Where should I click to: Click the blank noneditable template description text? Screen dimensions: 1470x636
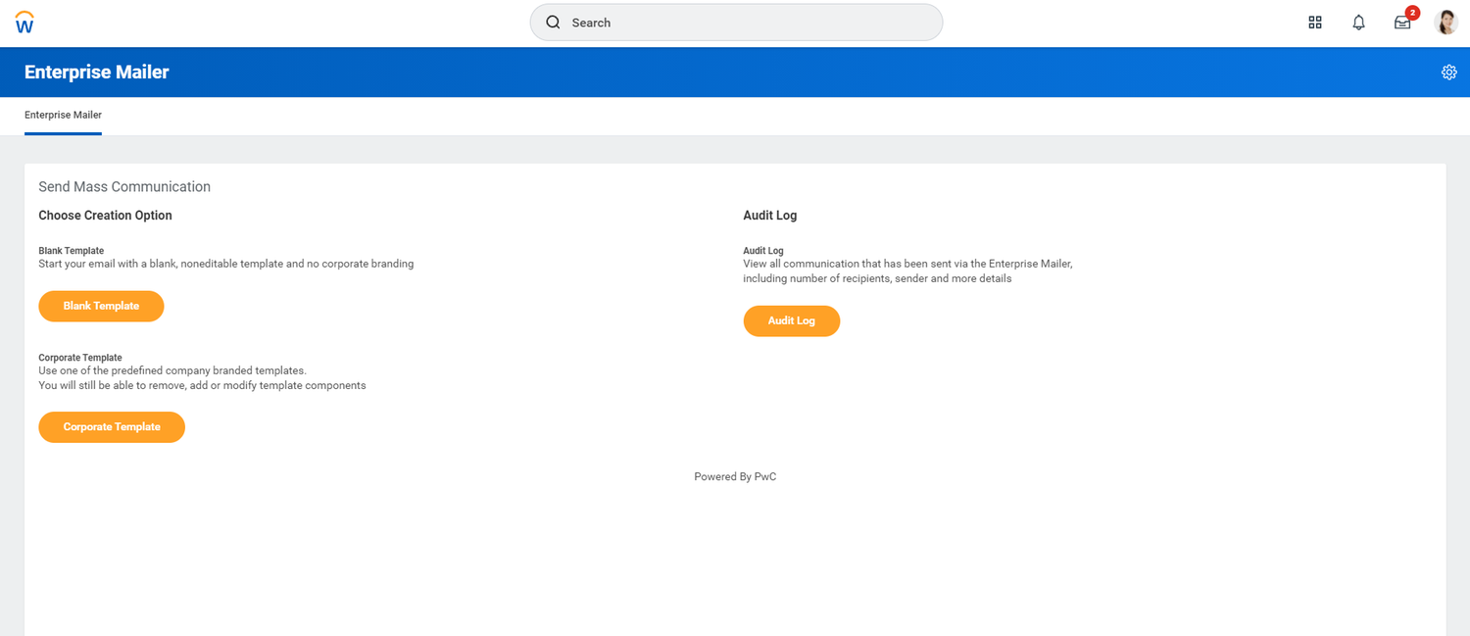click(x=225, y=264)
